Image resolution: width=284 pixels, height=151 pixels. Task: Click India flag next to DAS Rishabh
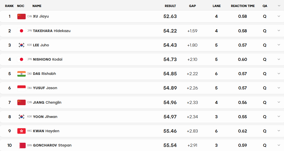click(21, 74)
